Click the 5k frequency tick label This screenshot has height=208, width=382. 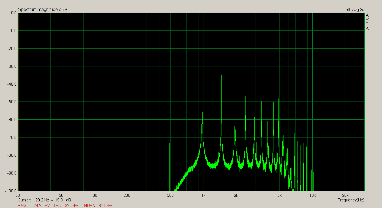pos(279,195)
